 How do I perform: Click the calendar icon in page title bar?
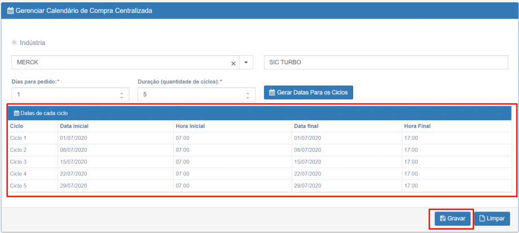[x=10, y=11]
